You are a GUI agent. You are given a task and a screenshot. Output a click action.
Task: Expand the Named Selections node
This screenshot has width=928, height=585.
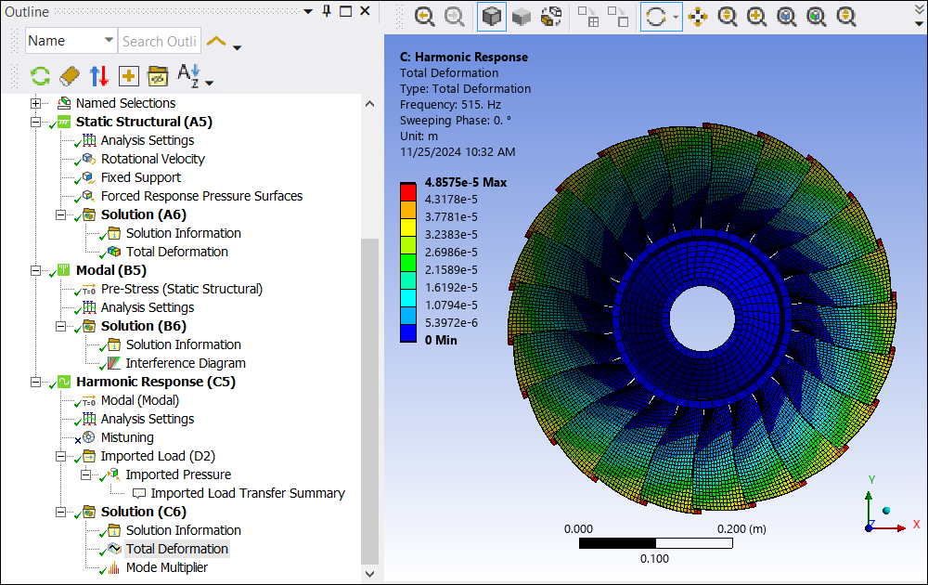[36, 103]
